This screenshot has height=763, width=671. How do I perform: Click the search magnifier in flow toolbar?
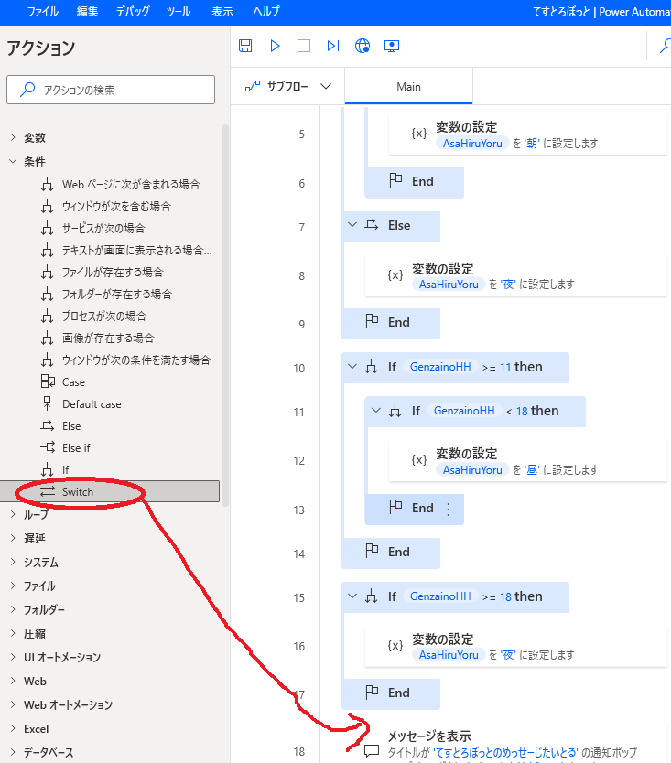663,46
